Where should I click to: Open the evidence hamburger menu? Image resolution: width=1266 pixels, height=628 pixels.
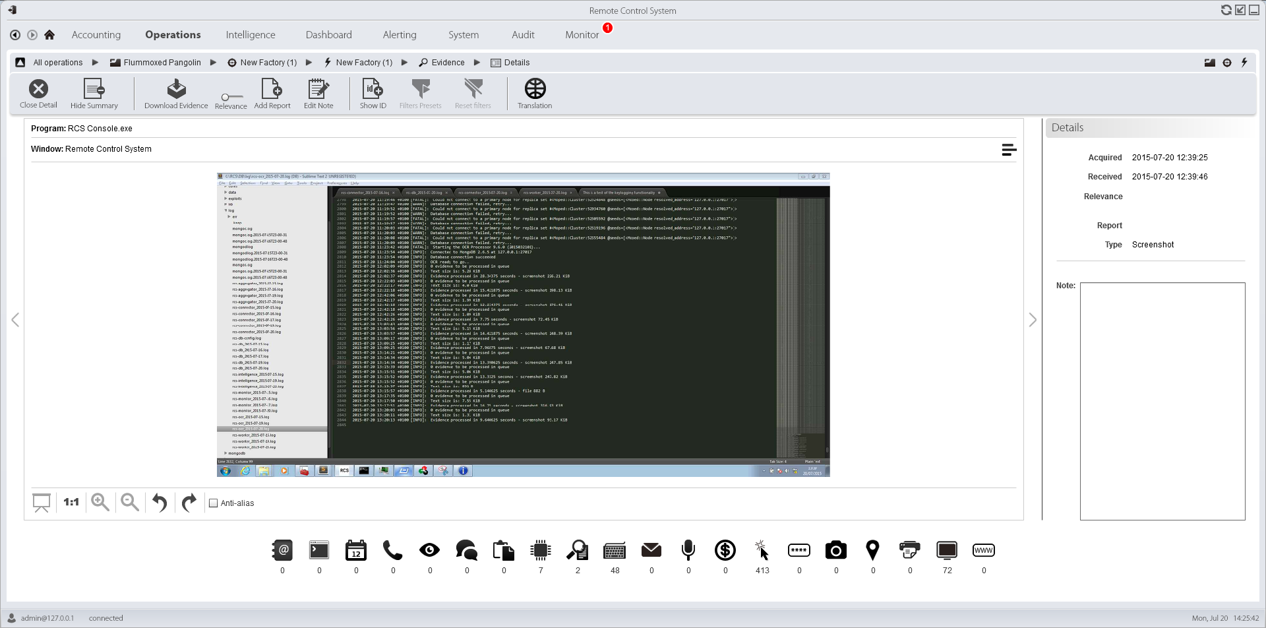(x=1008, y=150)
